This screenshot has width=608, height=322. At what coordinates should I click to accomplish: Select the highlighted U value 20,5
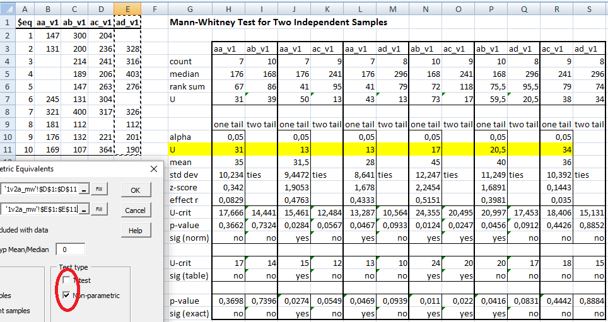click(491, 149)
